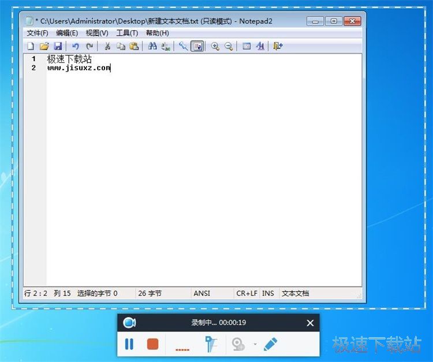
Task: Pause the screen recording
Action: click(129, 344)
